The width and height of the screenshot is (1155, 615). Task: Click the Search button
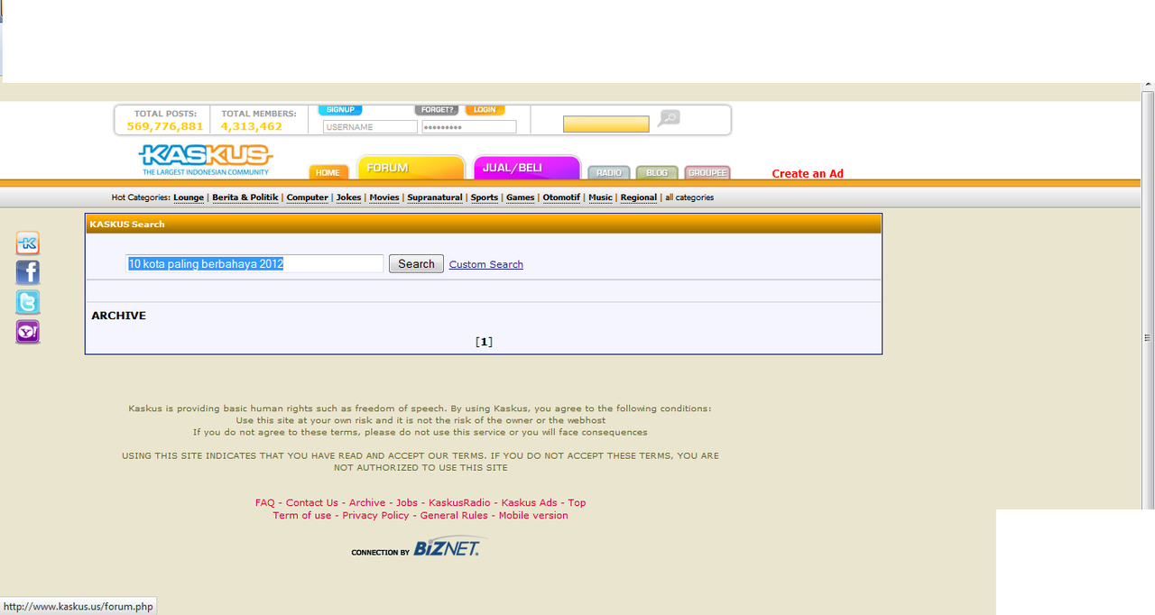coord(416,264)
